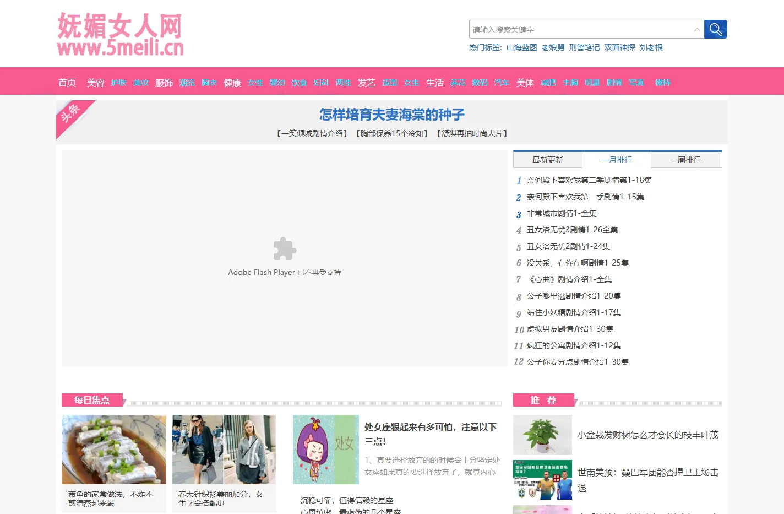The height and width of the screenshot is (514, 784).
Task: Click the football match preview thumbnail
Action: click(542, 480)
